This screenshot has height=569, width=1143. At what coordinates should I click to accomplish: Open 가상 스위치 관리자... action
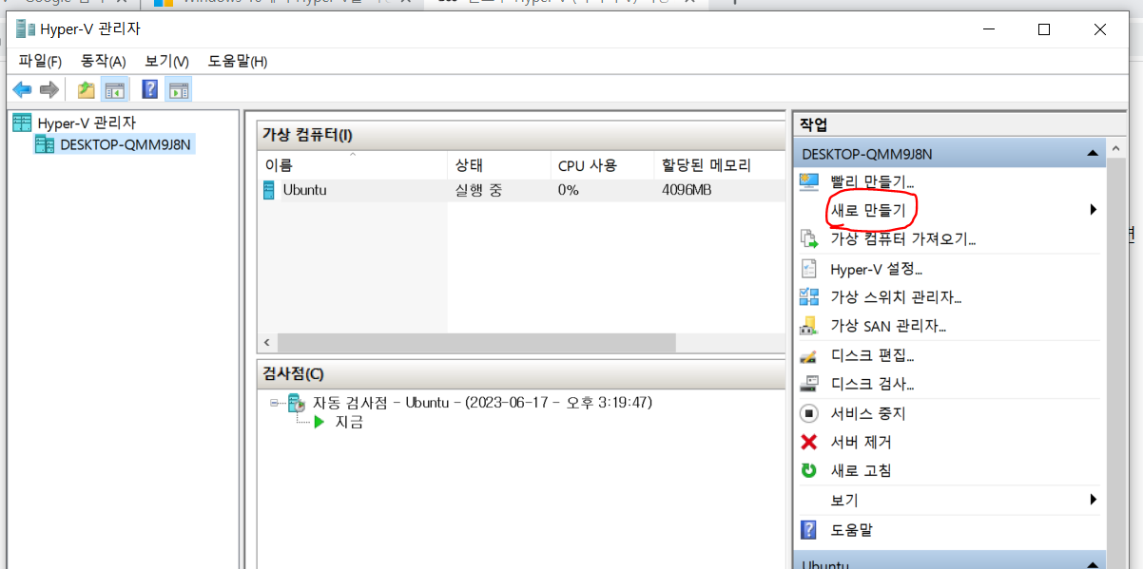(x=897, y=297)
